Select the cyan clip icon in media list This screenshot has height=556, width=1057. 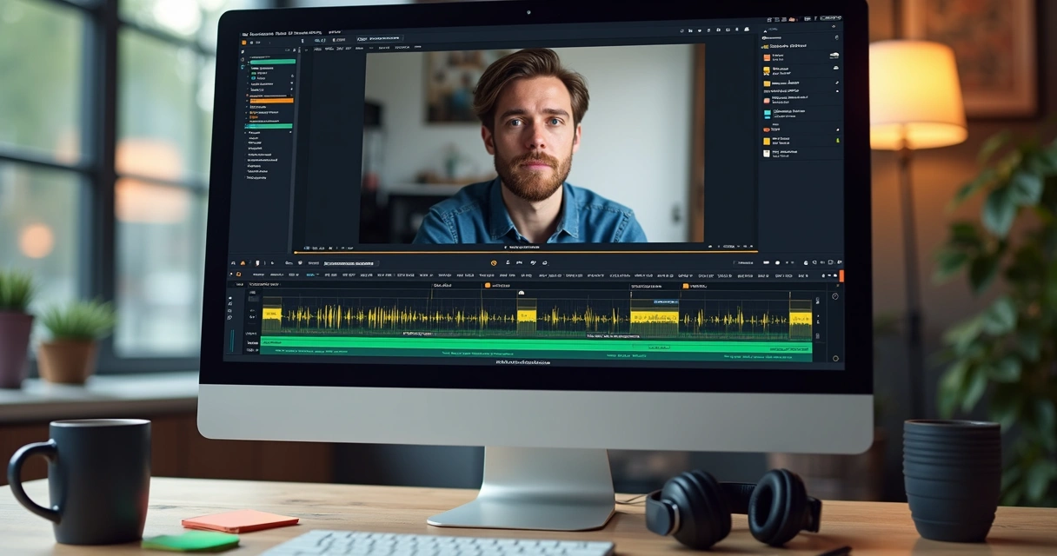pos(767,113)
